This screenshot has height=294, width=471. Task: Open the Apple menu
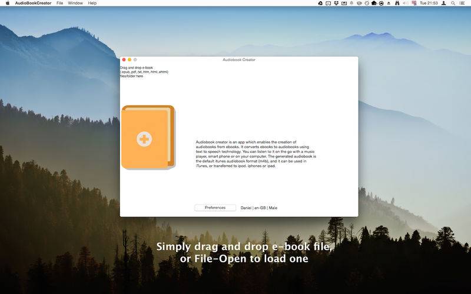pyautogui.click(x=8, y=3)
